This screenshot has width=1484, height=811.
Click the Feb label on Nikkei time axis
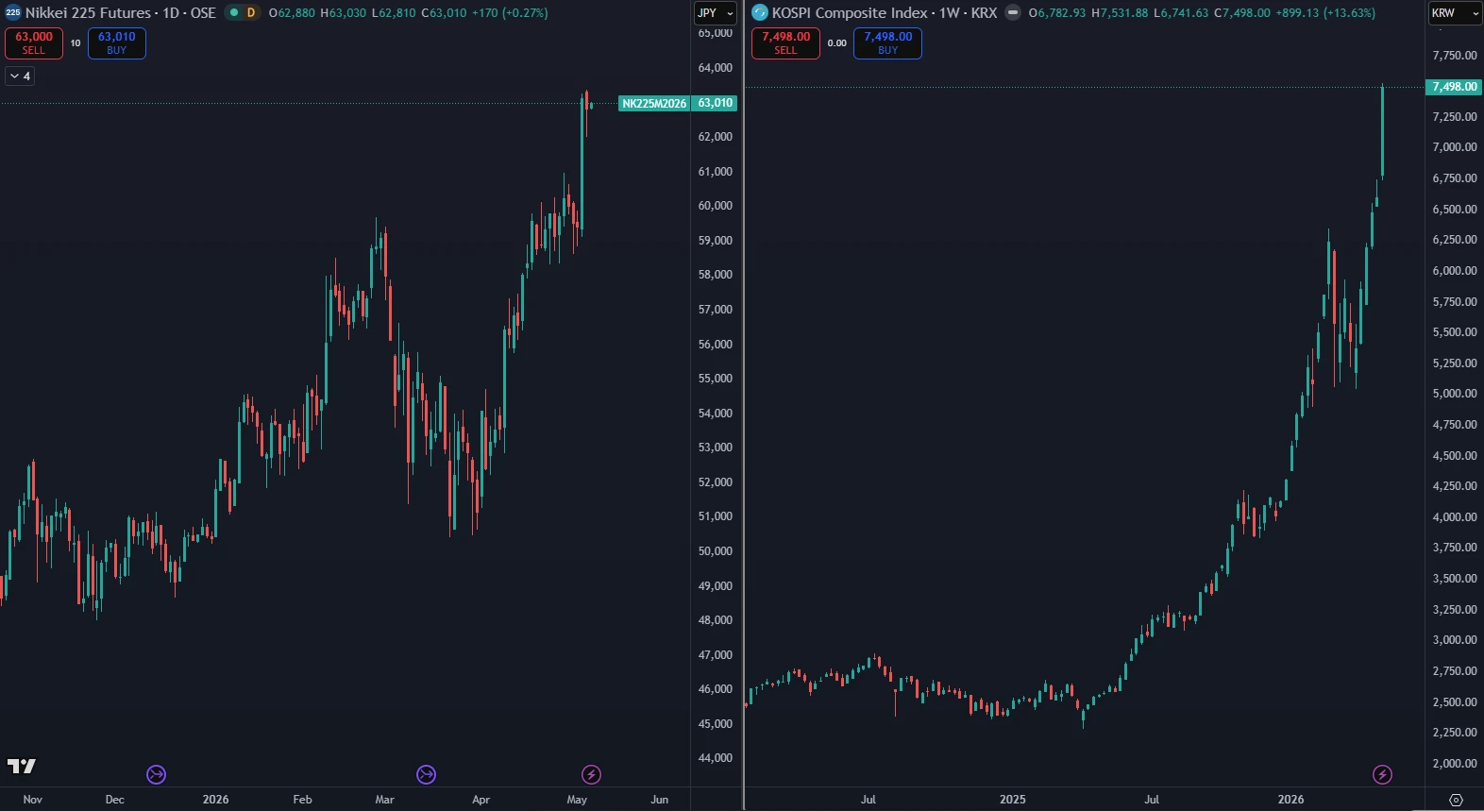(x=302, y=800)
